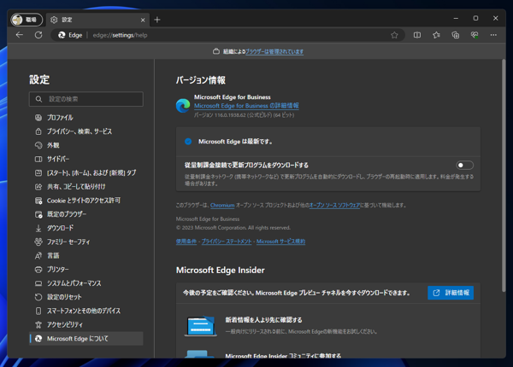Open Collections toolbar icon
The width and height of the screenshot is (513, 367).
[456, 35]
